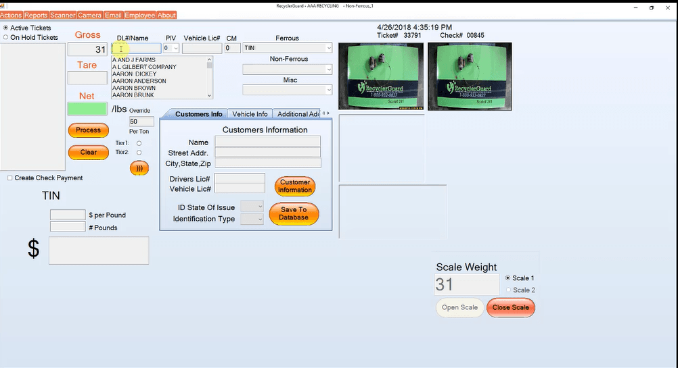Image resolution: width=678 pixels, height=368 pixels.
Task: Select A AND J FARMS in list
Action: (x=133, y=60)
